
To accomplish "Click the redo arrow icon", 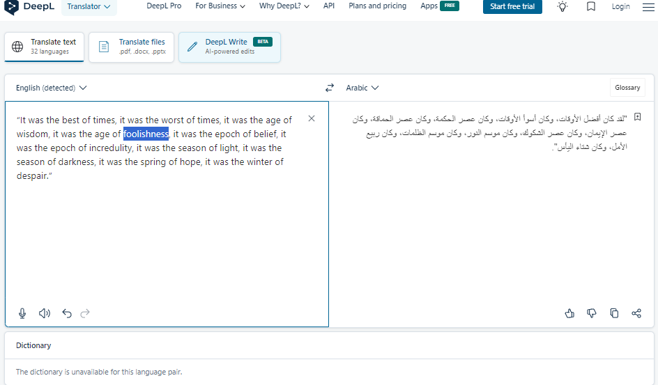I will [85, 313].
